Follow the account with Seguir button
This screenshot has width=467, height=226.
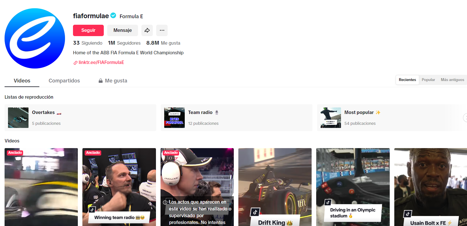click(88, 30)
